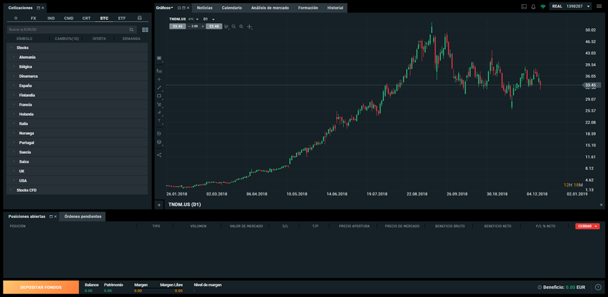Image resolution: width=608 pixels, height=297 pixels.
Task: Sort by CAMBIO%(1D) column header
Action: pyautogui.click(x=66, y=39)
